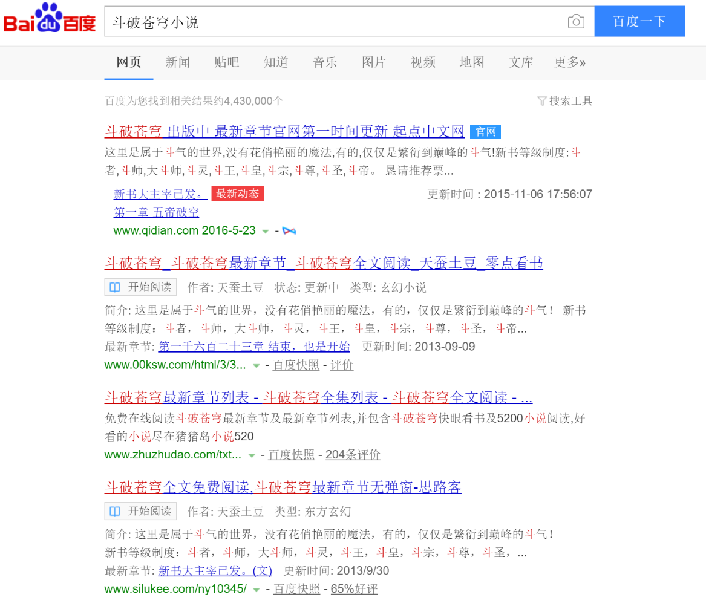Click 开始阅读 button in 思路客 result
This screenshot has height=603, width=706.
coord(140,511)
